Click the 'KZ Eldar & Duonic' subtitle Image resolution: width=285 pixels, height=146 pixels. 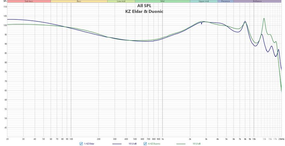[144, 11]
